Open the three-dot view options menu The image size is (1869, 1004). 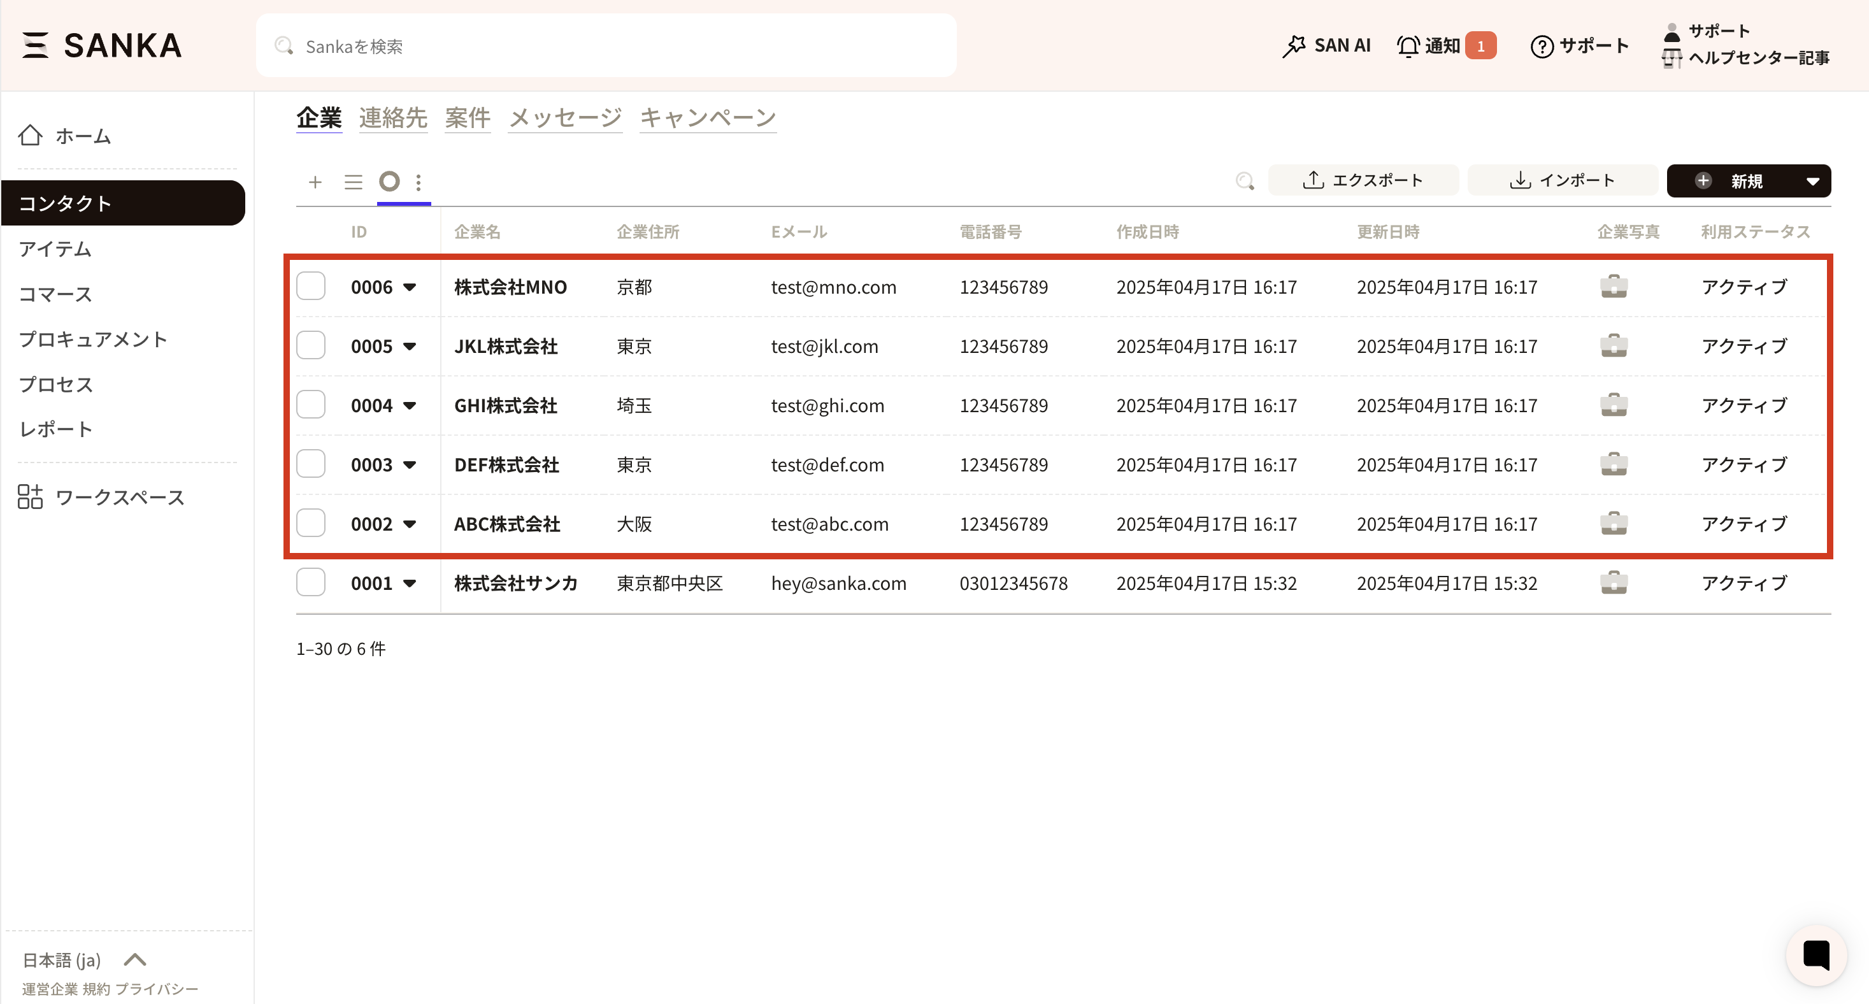coord(419,182)
